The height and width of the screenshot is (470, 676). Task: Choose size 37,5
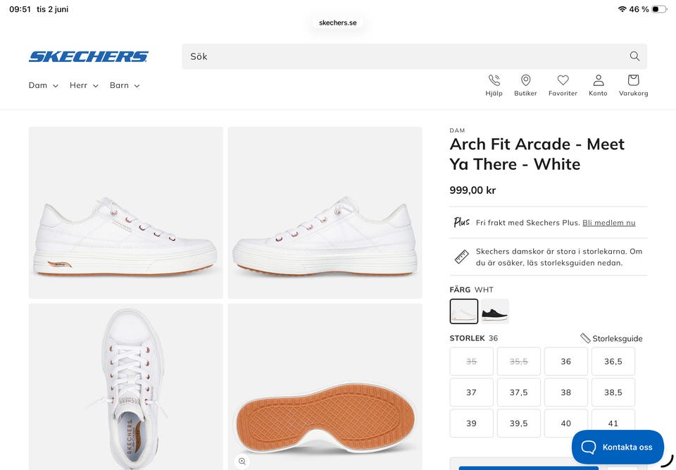pyautogui.click(x=518, y=392)
